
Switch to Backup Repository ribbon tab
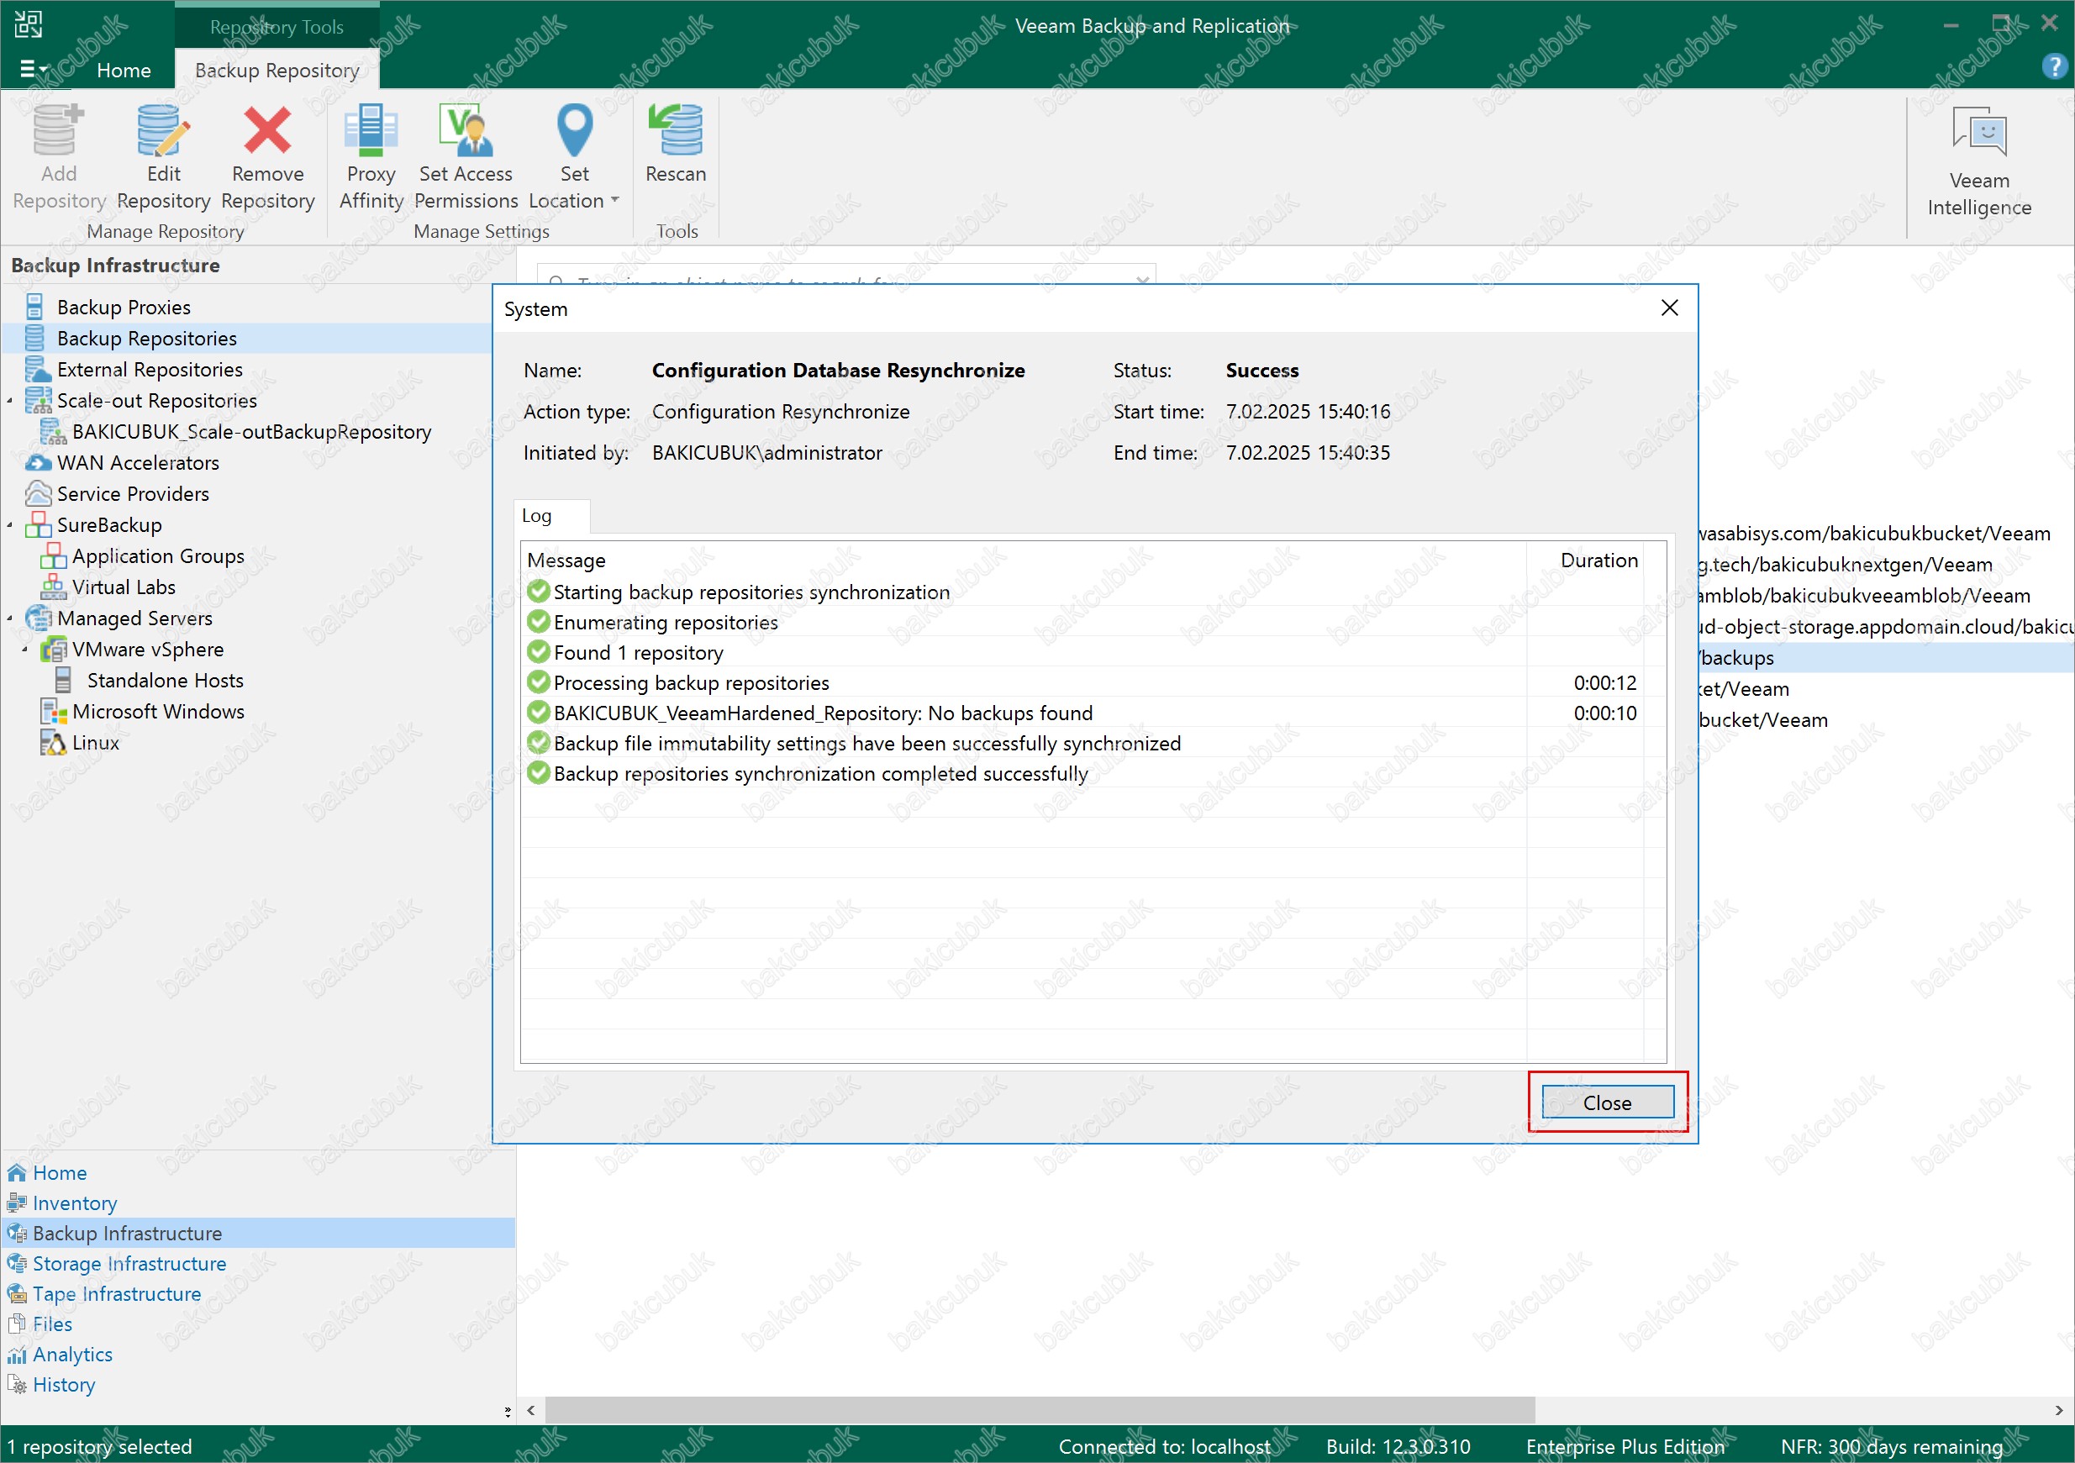[x=277, y=70]
